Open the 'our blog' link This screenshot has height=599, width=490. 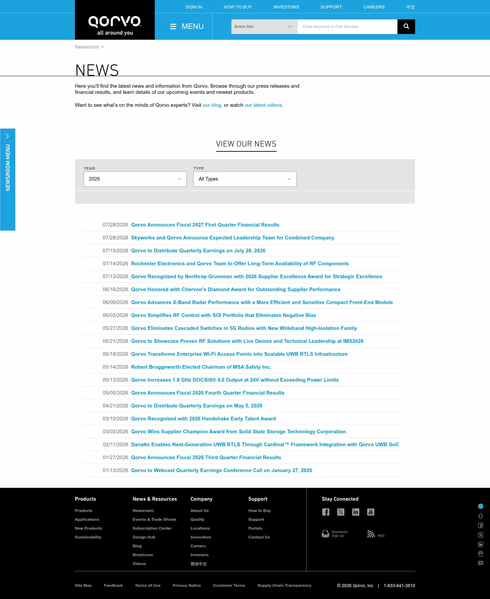pos(212,105)
